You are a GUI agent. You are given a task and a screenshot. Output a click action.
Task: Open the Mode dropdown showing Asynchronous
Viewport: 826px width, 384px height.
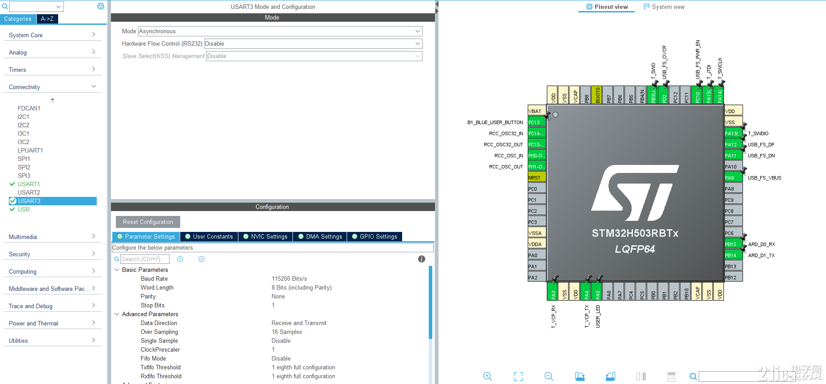pos(280,31)
